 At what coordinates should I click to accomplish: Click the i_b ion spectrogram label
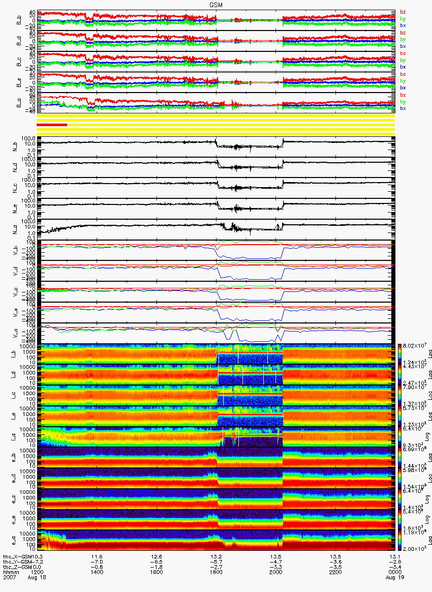click(14, 354)
